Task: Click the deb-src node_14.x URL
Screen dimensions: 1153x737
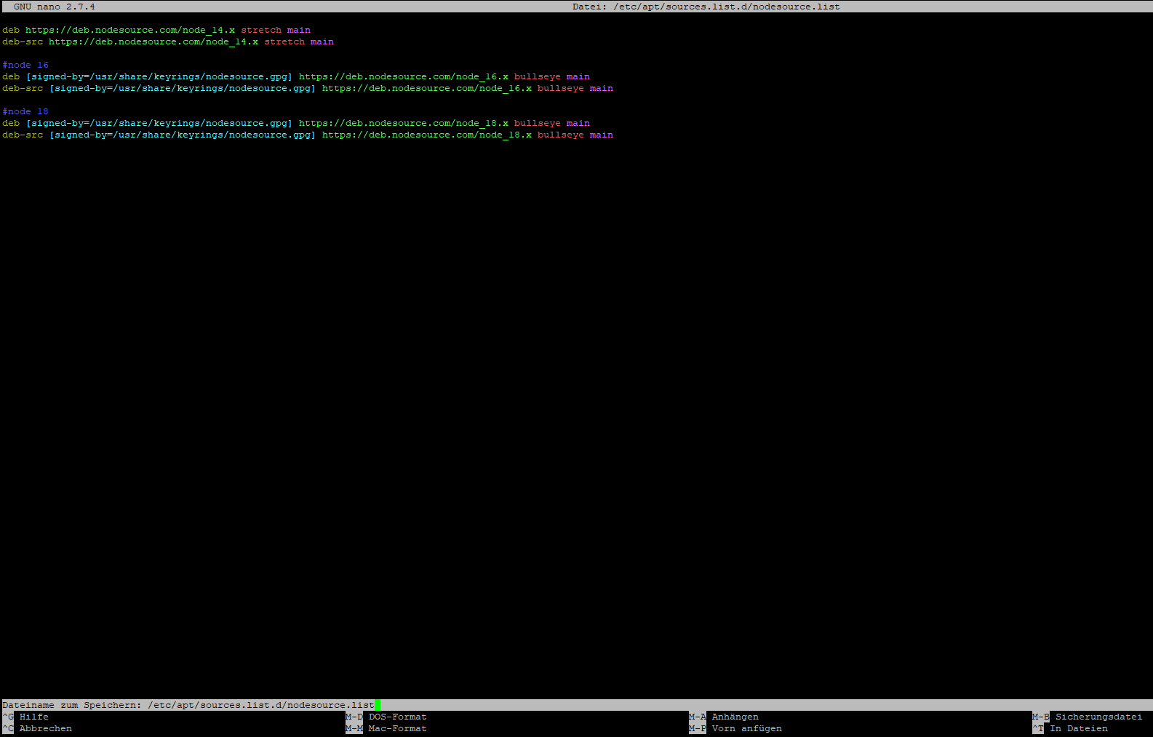Action: click(x=153, y=41)
